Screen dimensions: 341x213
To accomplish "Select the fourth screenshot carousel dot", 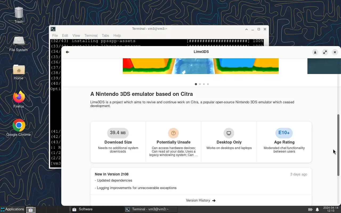I will 208,84.
